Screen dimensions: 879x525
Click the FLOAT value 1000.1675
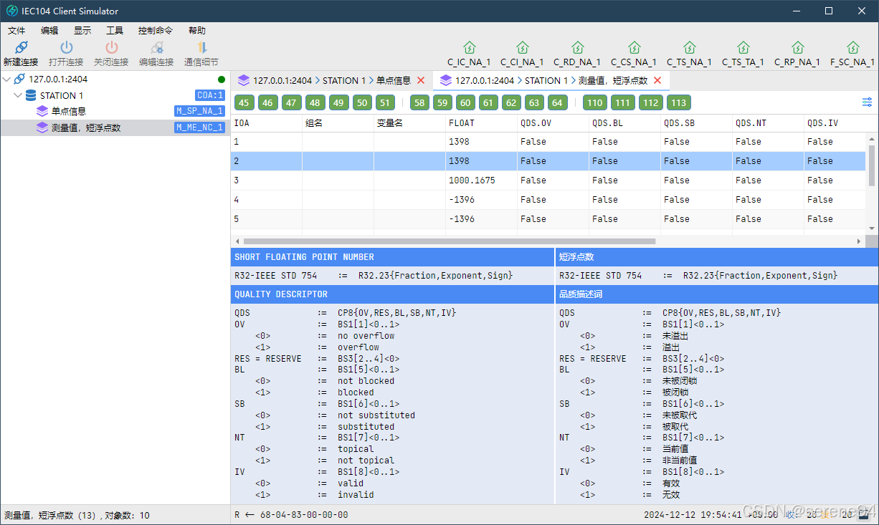472,180
